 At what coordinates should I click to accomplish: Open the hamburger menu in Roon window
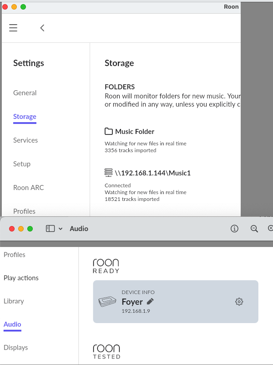(x=13, y=28)
